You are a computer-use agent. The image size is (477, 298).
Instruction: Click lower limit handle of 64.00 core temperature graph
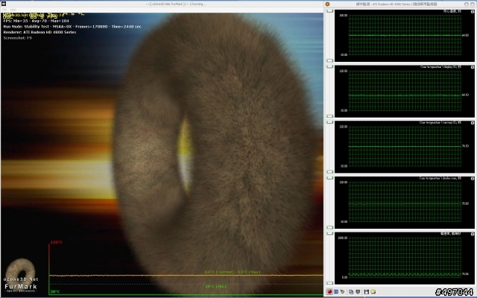(329, 60)
